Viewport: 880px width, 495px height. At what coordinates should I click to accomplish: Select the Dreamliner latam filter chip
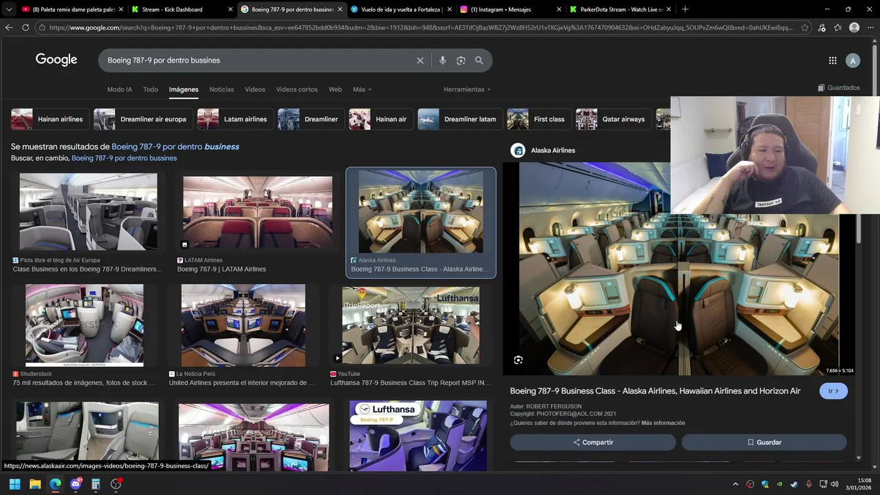pos(459,119)
